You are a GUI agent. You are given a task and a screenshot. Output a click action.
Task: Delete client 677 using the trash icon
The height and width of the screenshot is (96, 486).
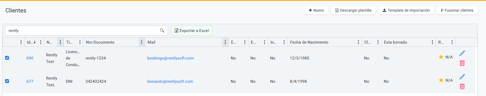[462, 86]
